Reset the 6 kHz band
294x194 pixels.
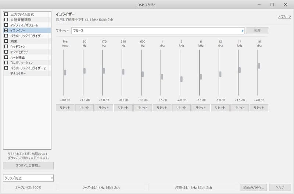coord(201,108)
